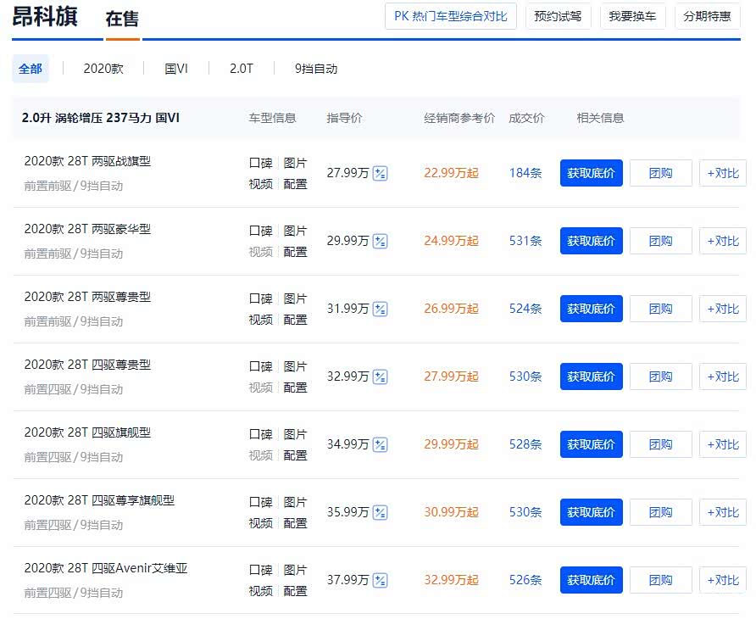Get lowest price for 四驱旗舰型
Image resolution: width=756 pixels, height=619 pixels.
[x=591, y=444]
